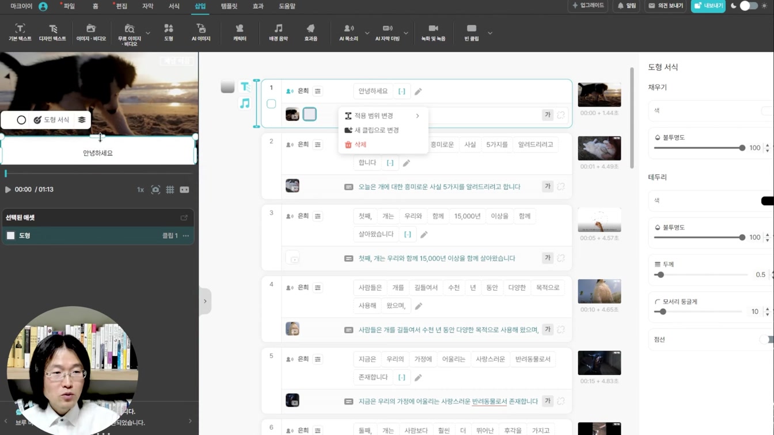Click the more options dots on 도형 asset
The width and height of the screenshot is (774, 435).
pos(186,235)
